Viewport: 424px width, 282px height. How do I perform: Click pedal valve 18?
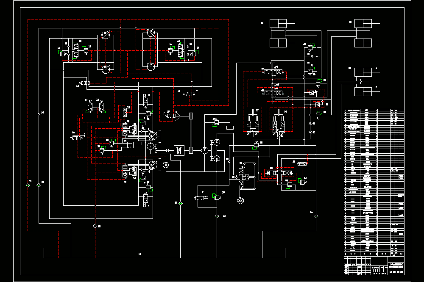101,107
